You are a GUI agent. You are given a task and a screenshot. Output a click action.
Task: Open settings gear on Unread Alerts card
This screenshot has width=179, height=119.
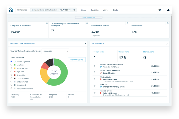(167, 23)
